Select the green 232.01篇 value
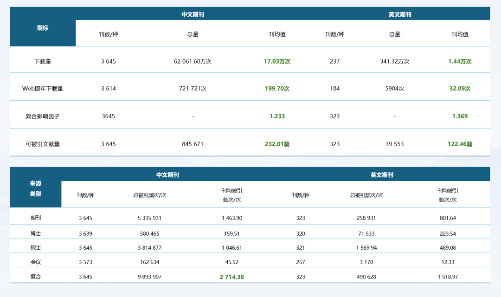The height and width of the screenshot is (297, 501). (277, 144)
